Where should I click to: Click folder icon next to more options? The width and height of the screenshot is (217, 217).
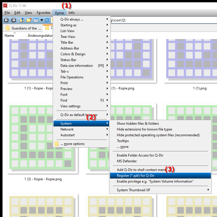coord(56,144)
